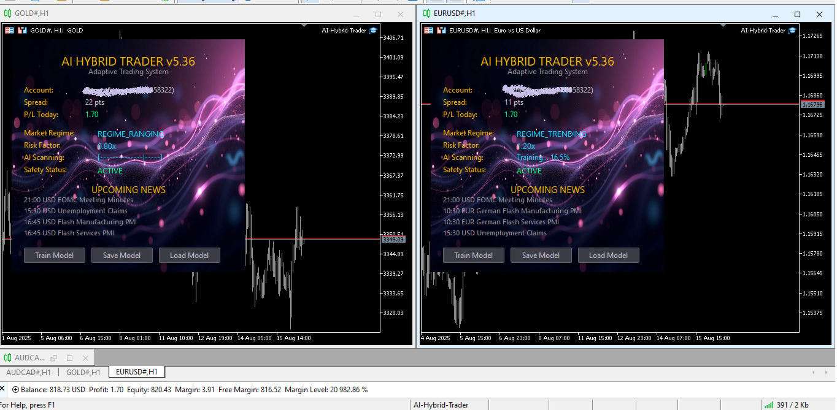Image resolution: width=837 pixels, height=410 pixels.
Task: Click 'UPCOMING NEWS' heading on EURUSD panel
Action: coord(547,190)
